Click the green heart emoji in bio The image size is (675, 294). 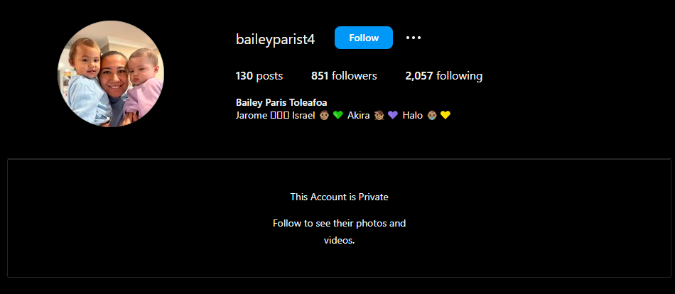tap(338, 115)
